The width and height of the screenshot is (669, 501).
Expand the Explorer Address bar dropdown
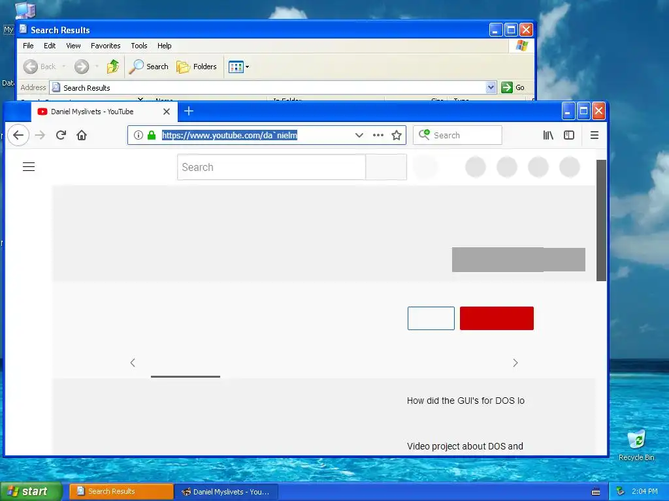click(491, 87)
